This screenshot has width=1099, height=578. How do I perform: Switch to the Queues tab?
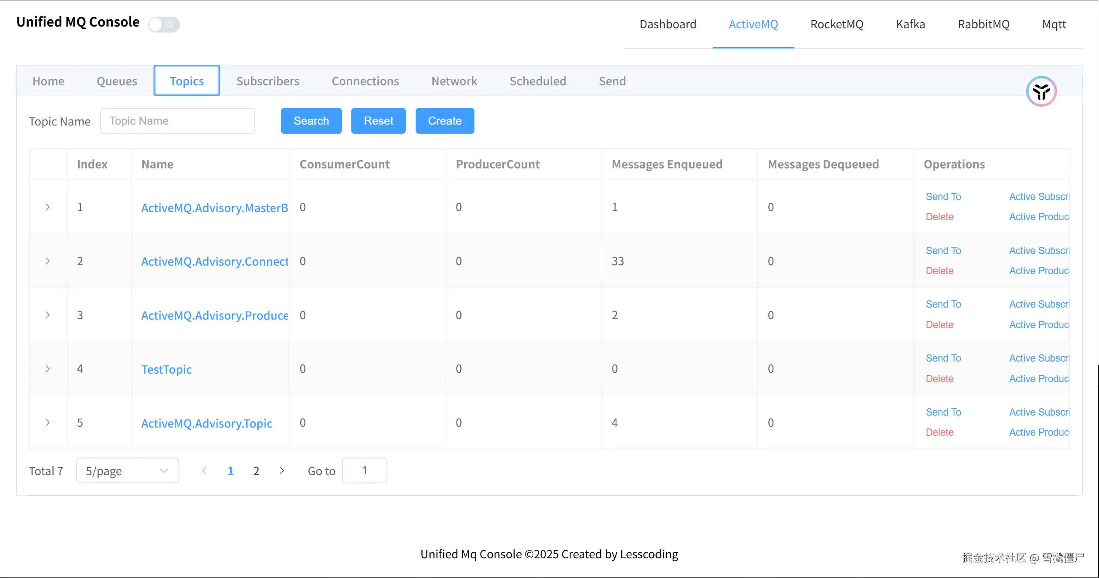click(x=117, y=81)
